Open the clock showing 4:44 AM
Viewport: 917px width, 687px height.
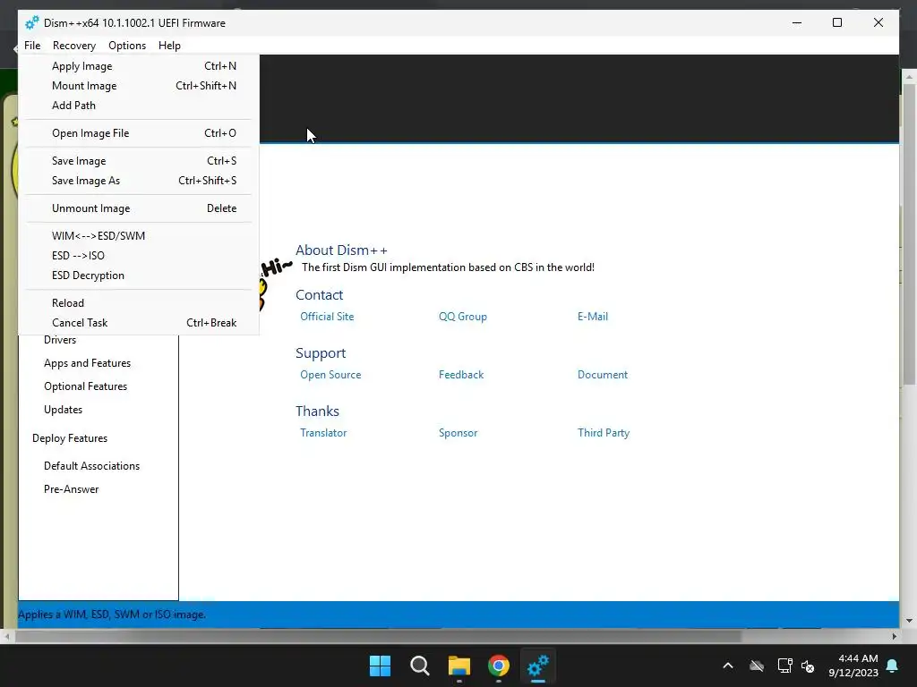[853, 666]
